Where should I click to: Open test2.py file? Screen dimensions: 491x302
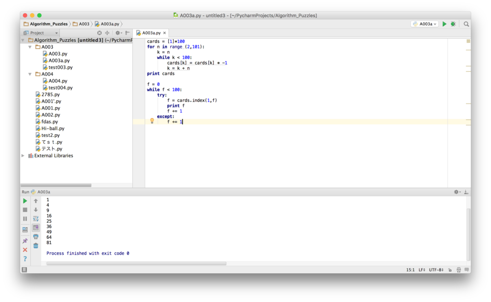pyautogui.click(x=47, y=135)
